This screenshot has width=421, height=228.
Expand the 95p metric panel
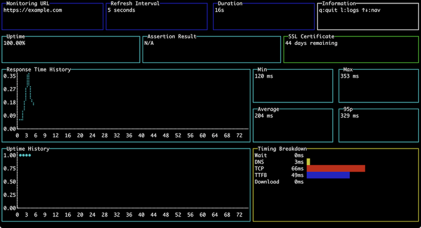pyautogui.click(x=378, y=125)
